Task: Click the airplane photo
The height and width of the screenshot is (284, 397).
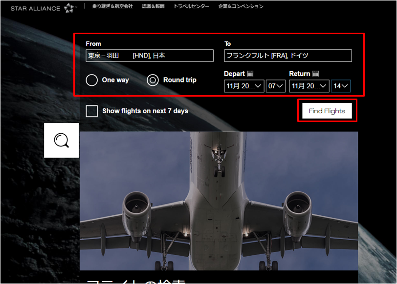Action: (x=219, y=201)
